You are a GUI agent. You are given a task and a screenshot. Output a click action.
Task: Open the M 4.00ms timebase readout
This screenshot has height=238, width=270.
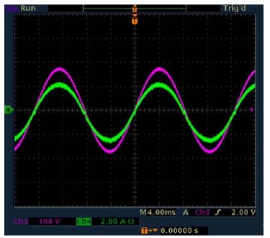point(158,212)
